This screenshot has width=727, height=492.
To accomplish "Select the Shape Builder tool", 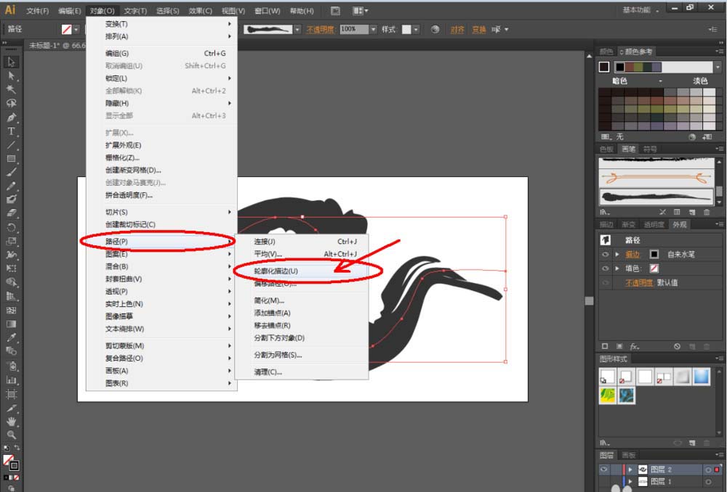I will coord(12,282).
